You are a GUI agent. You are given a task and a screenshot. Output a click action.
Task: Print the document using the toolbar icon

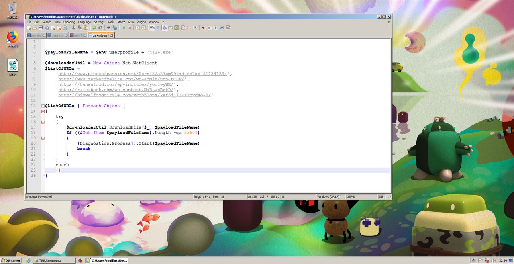click(65, 28)
